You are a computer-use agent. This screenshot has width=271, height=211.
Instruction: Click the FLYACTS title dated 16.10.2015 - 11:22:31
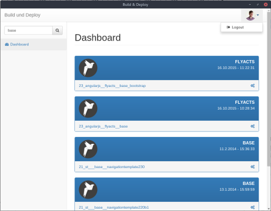(244, 62)
